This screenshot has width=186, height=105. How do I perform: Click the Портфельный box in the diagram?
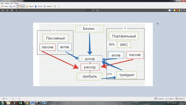124,36
